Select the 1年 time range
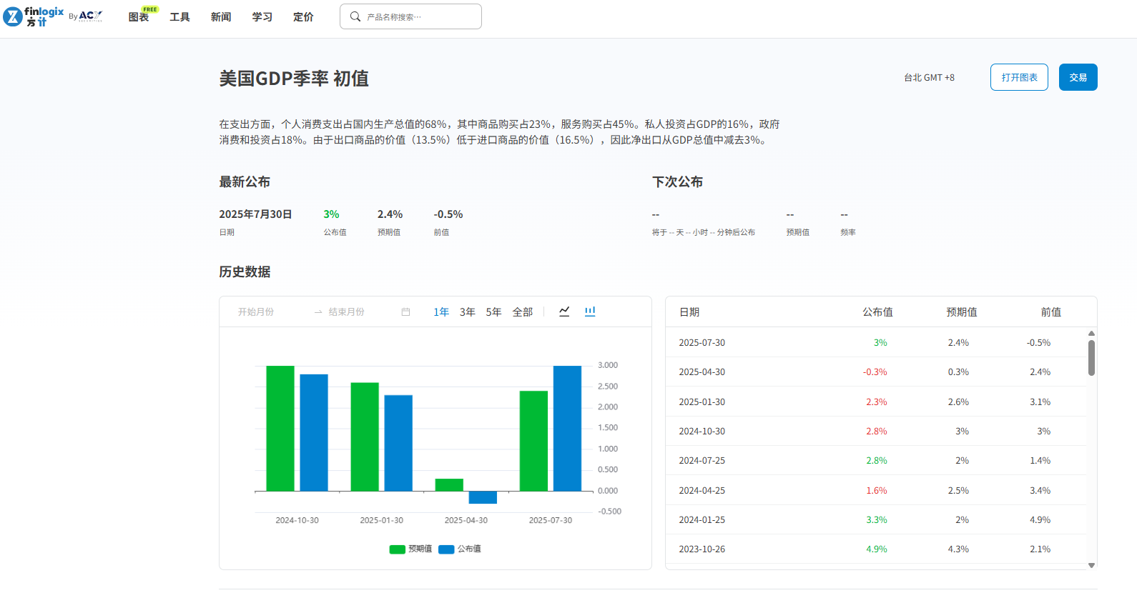The width and height of the screenshot is (1137, 598). [x=441, y=312]
